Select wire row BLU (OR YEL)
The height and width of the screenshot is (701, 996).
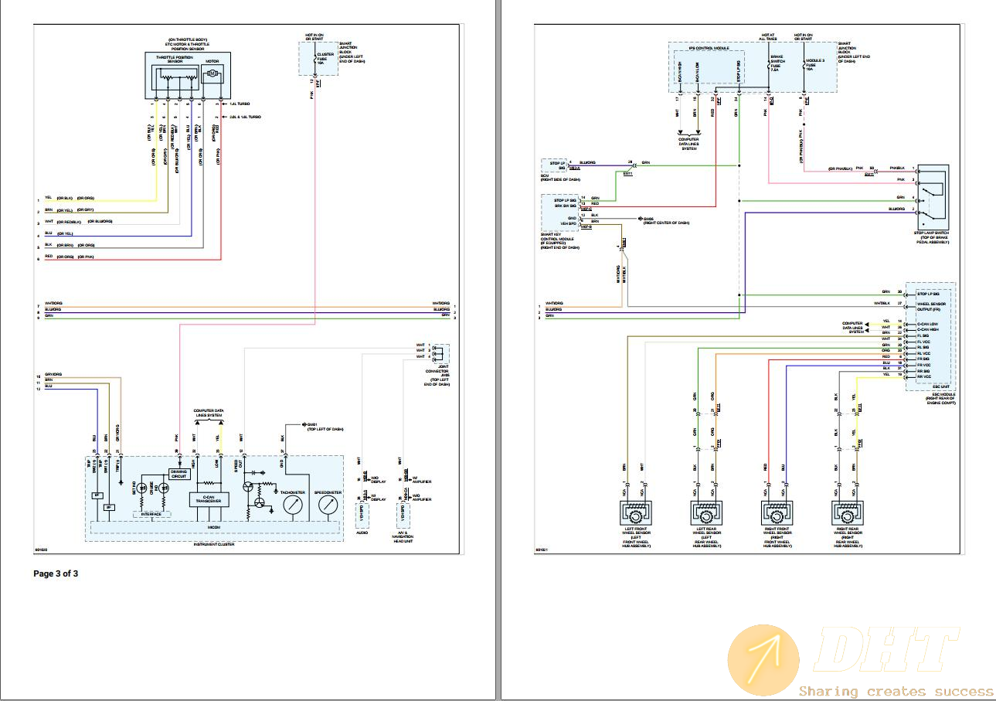coord(59,233)
